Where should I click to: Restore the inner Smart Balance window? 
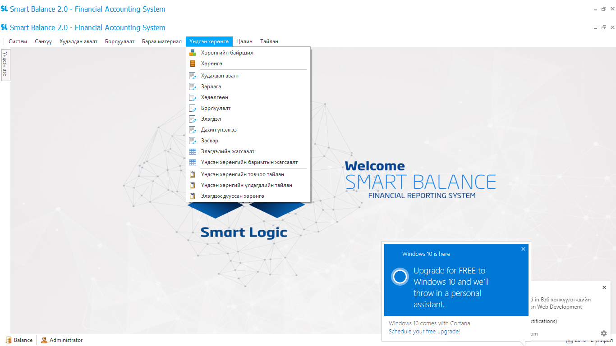604,27
